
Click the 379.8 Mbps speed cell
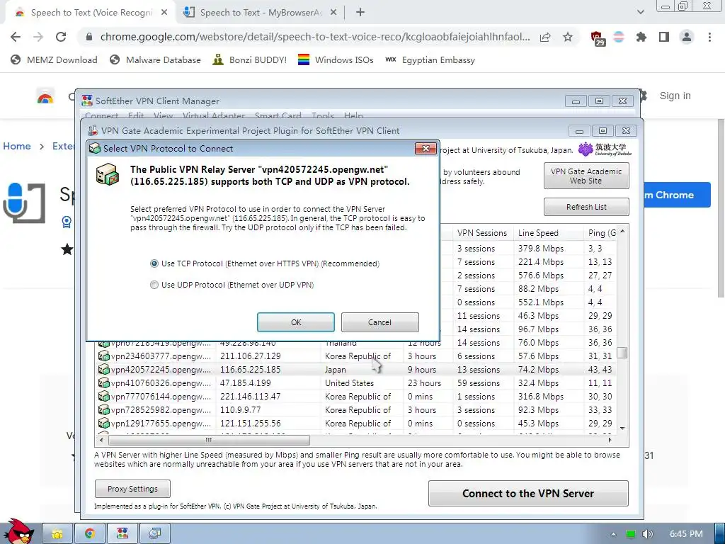coord(540,249)
